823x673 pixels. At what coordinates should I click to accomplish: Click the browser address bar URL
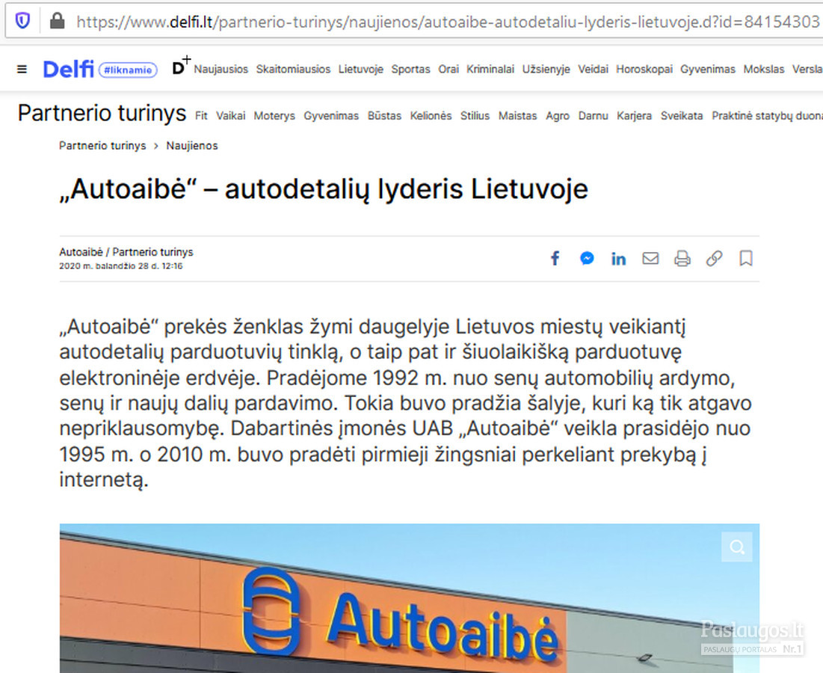448,22
